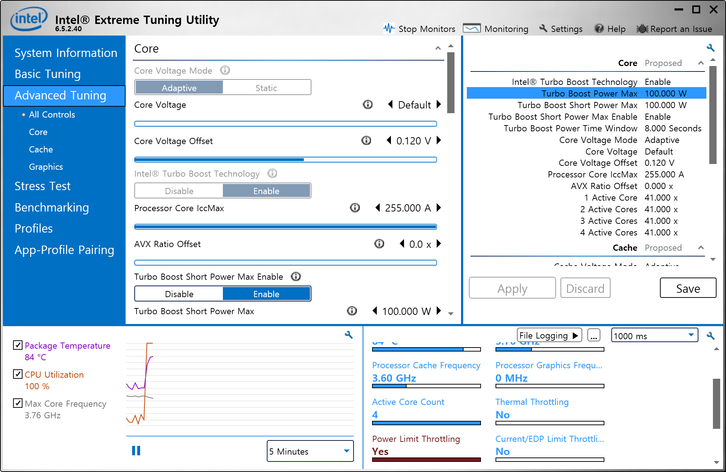Click the ellipsis browse button for logging
The height and width of the screenshot is (472, 726).
[594, 335]
